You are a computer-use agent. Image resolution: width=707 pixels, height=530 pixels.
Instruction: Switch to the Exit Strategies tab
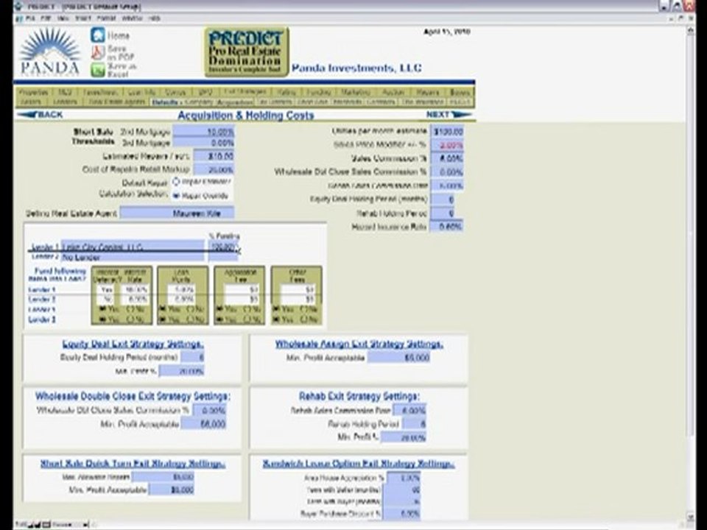(245, 92)
